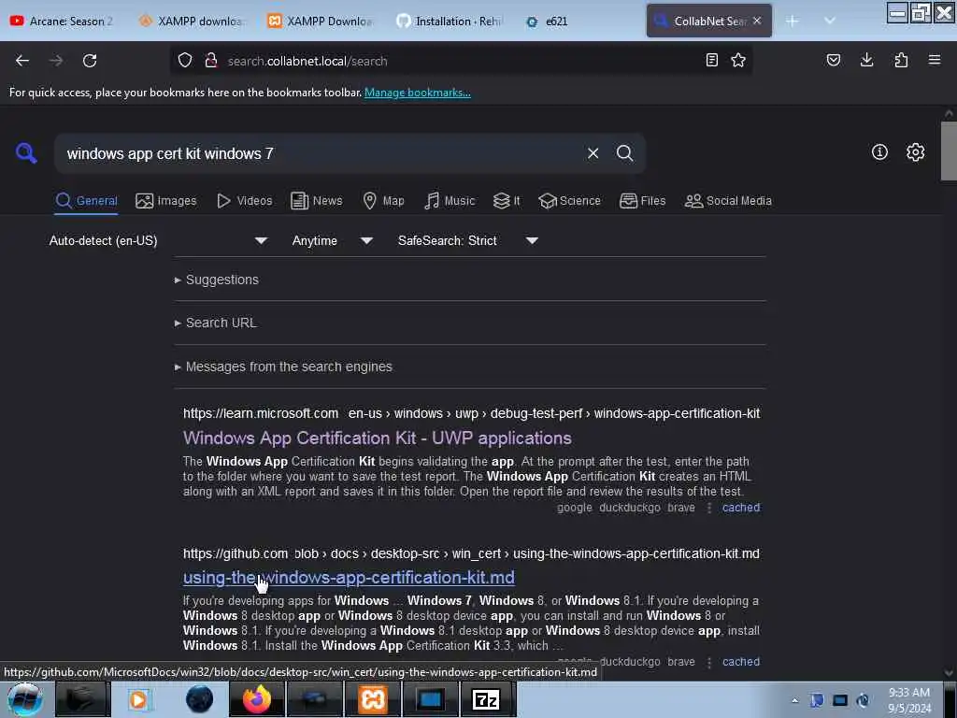
Task: Click the lock site-security icon
Action: (x=211, y=61)
